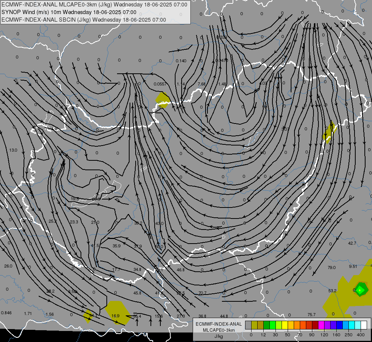Click the 46.8 grid value
Screen dimensions: 372x342
180,270
